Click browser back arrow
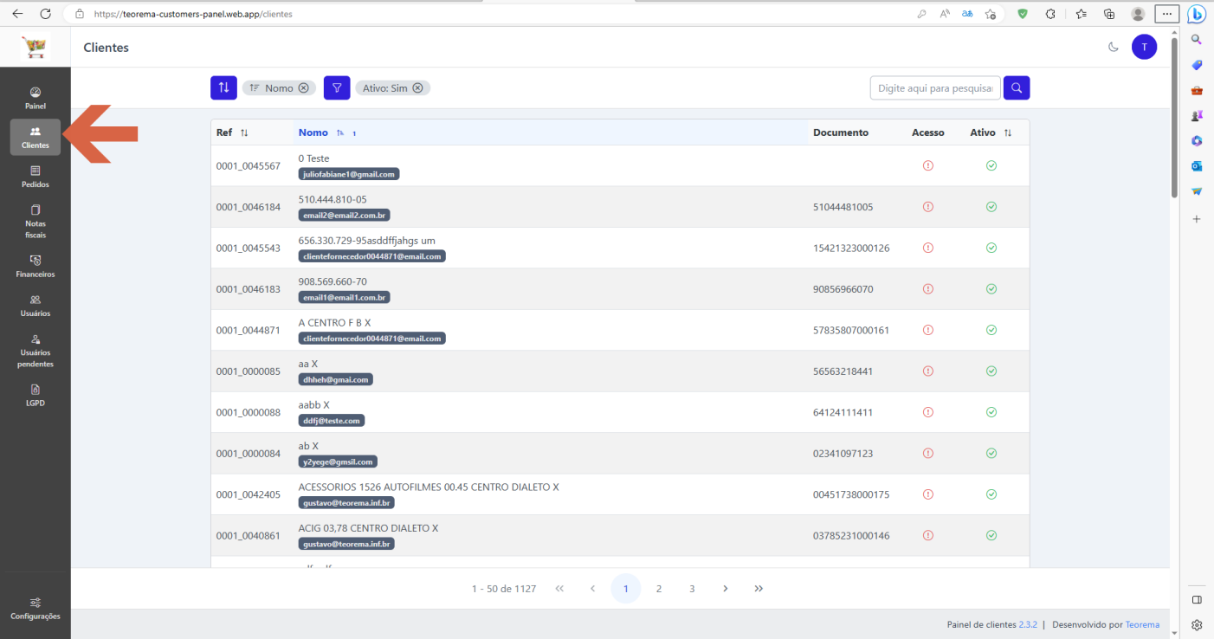The image size is (1214, 639). pos(17,14)
